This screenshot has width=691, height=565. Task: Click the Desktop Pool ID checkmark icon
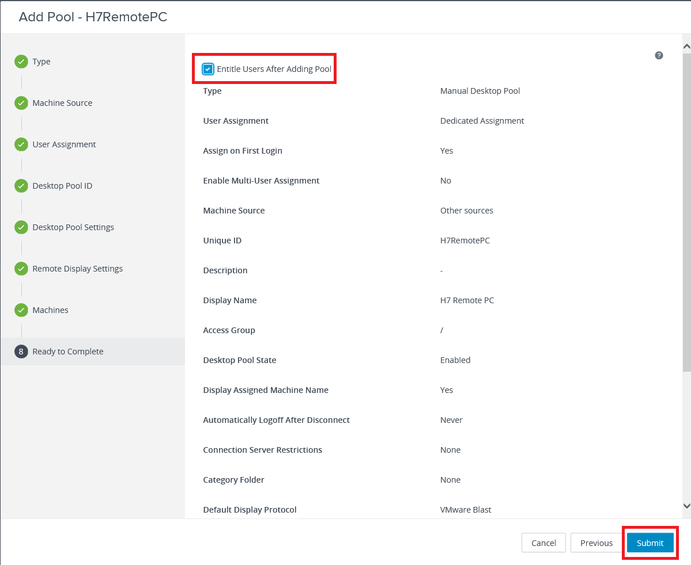pos(21,186)
